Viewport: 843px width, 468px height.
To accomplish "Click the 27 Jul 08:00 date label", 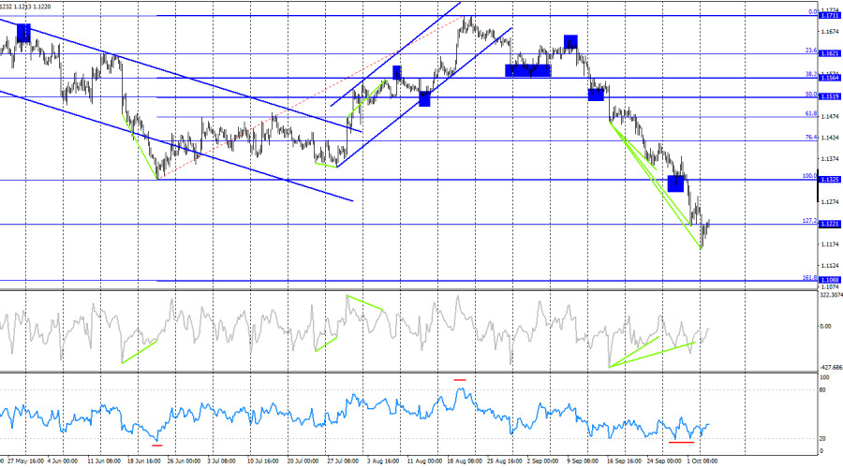I will point(343,461).
